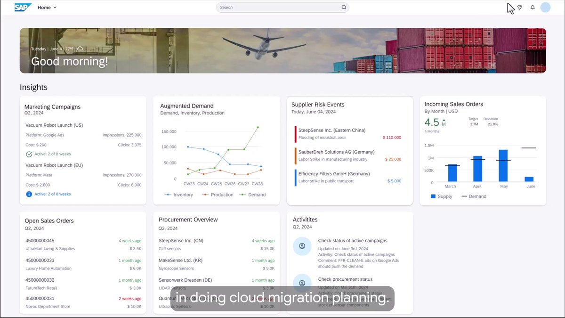This screenshot has width=565, height=318.
Task: Open 'Check procurement status' activity
Action: [345, 279]
